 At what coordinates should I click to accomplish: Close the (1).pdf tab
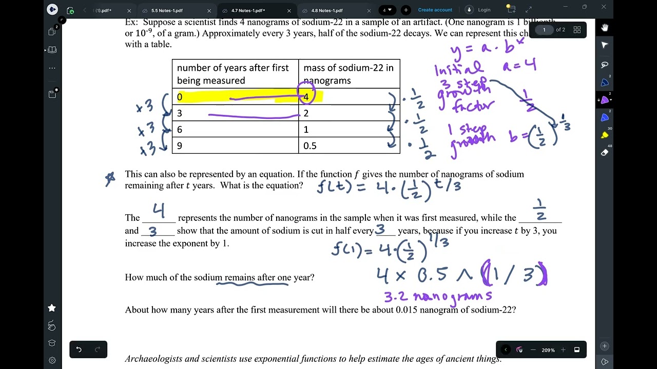tap(129, 11)
